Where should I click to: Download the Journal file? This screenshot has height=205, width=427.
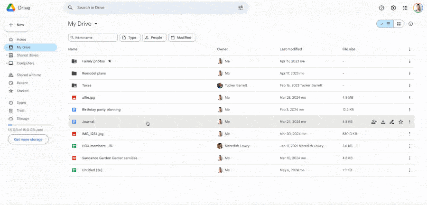pyautogui.click(x=383, y=122)
